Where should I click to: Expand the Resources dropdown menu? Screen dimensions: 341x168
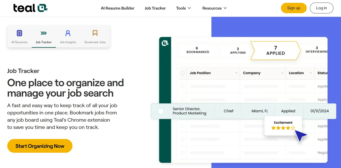[x=215, y=8]
